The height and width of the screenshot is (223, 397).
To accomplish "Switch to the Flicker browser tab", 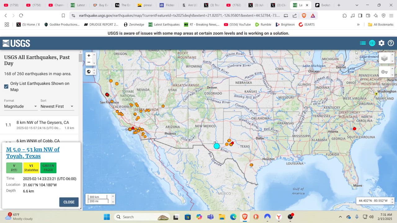I will (167, 5).
